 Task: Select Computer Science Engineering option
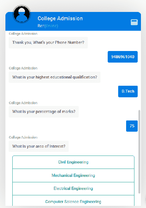click(73, 201)
